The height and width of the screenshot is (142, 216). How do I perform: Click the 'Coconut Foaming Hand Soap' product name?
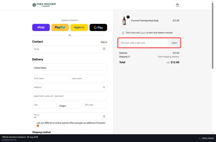coord(145,20)
